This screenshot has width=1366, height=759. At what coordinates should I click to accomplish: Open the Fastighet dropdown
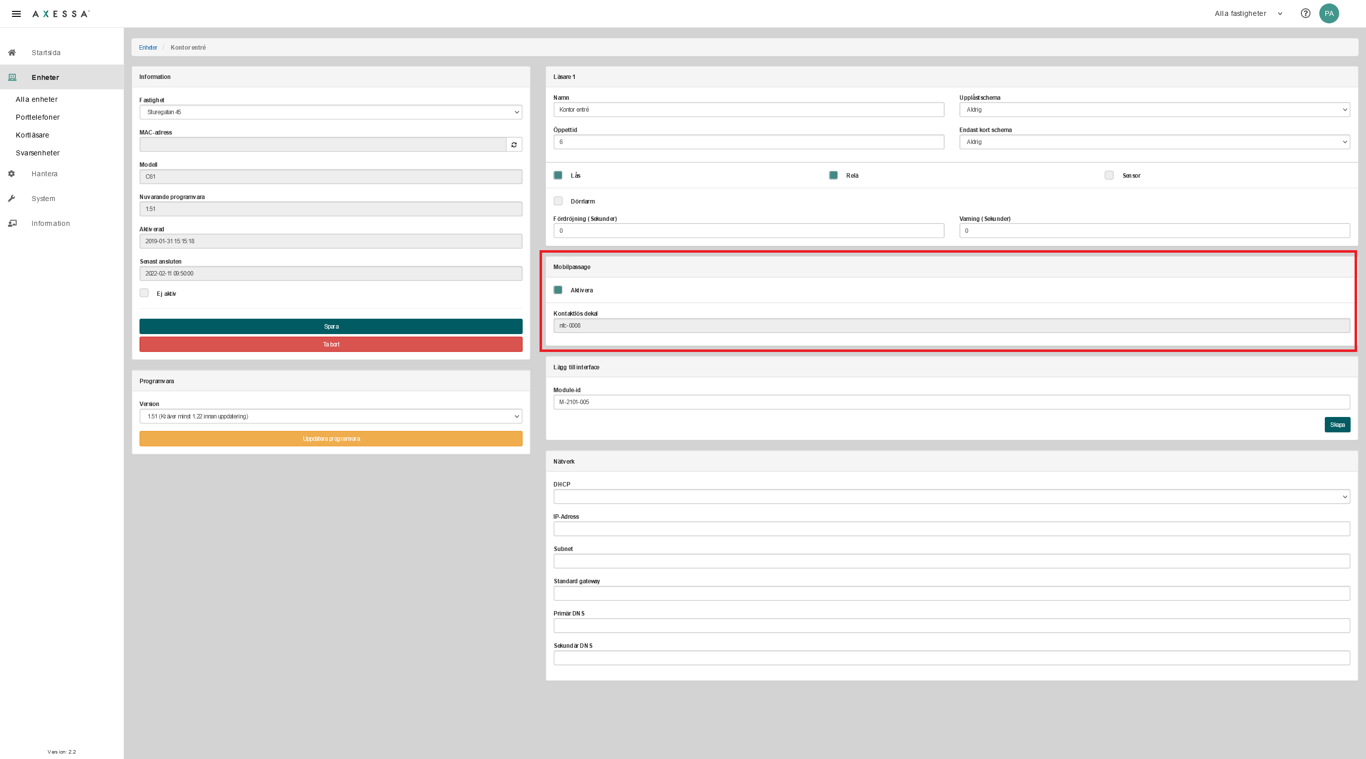coord(331,112)
